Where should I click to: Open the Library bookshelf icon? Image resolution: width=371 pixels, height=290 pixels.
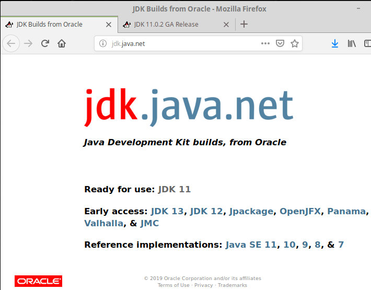pyautogui.click(x=352, y=43)
